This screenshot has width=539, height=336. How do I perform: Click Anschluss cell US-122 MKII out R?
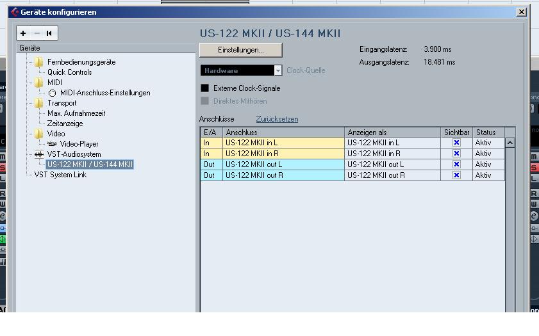click(x=283, y=175)
